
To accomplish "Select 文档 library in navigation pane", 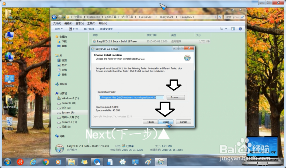I will click(62, 70).
